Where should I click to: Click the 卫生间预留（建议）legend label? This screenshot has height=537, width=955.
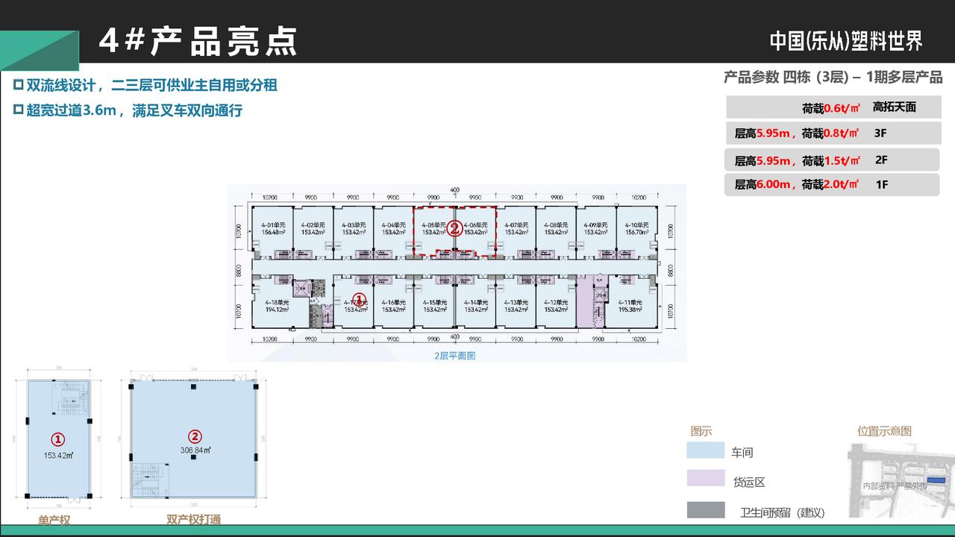click(782, 512)
